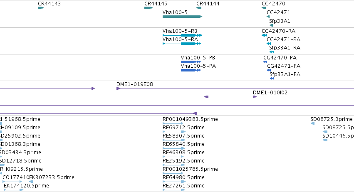Click the RP001049383.5prime EST glyph
The width and height of the screenshot is (354, 192).
(173, 123)
